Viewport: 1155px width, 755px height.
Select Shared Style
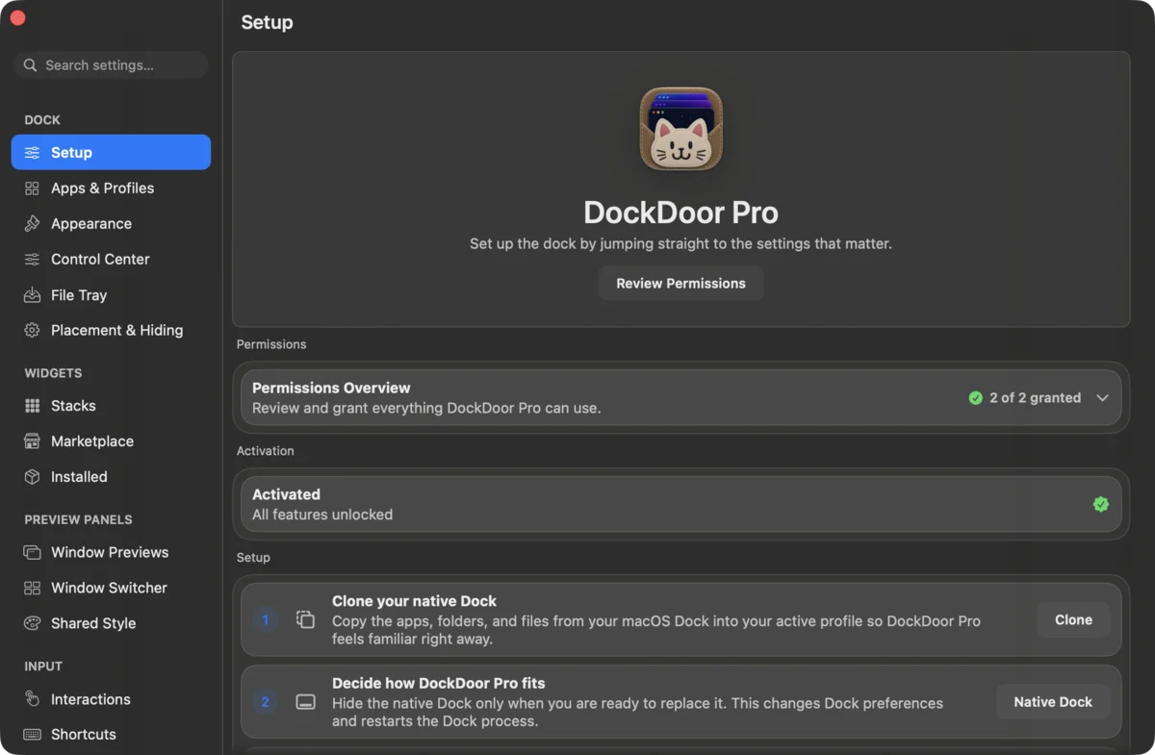pos(111,623)
